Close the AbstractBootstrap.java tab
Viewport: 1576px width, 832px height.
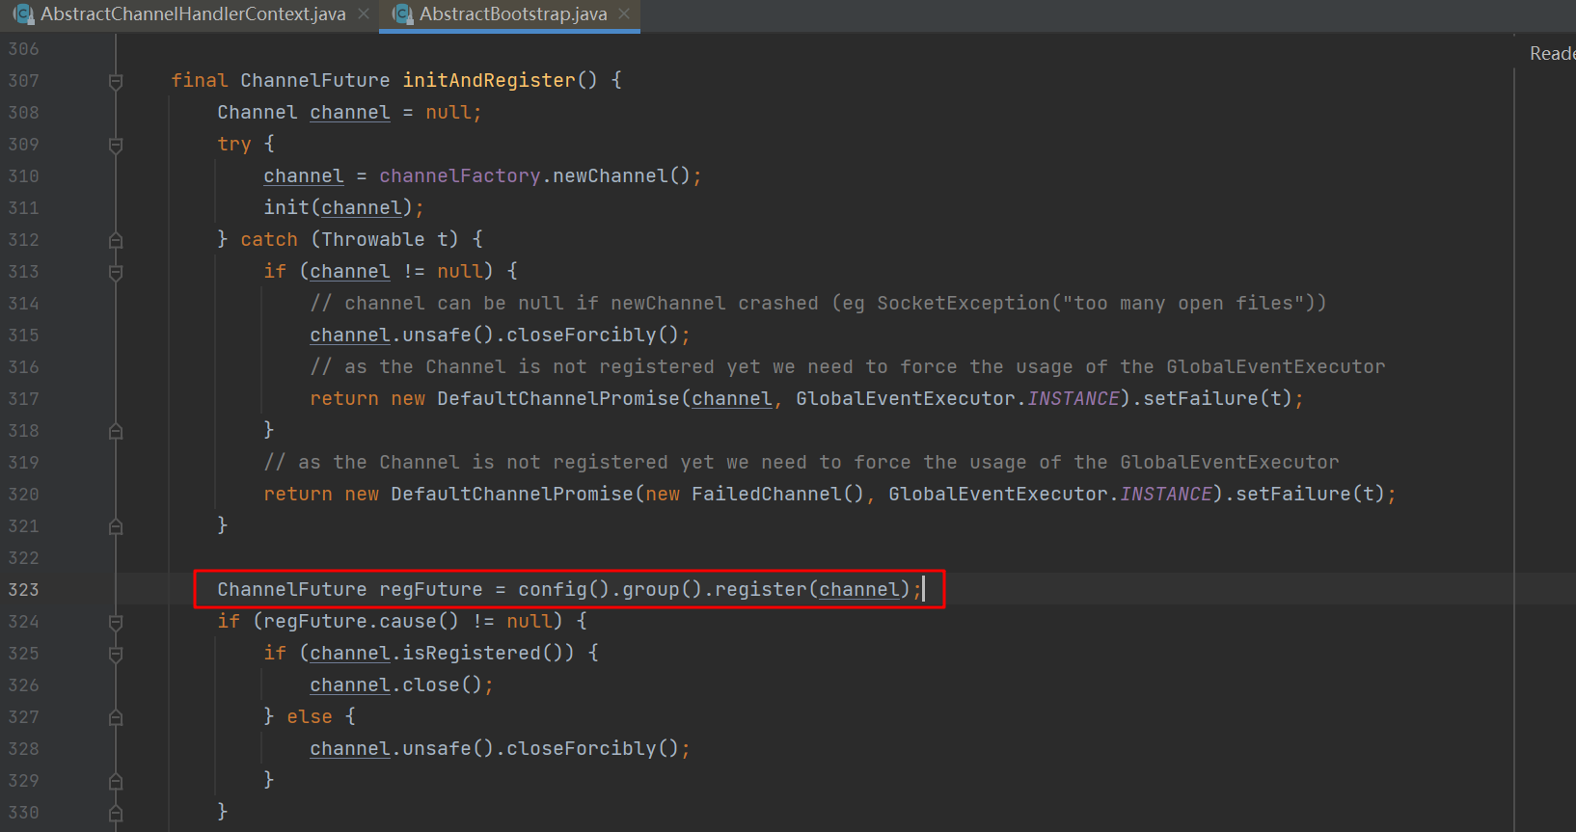click(x=624, y=14)
